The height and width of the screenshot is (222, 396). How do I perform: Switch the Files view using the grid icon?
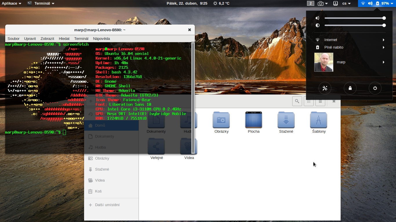pyautogui.click(x=309, y=101)
